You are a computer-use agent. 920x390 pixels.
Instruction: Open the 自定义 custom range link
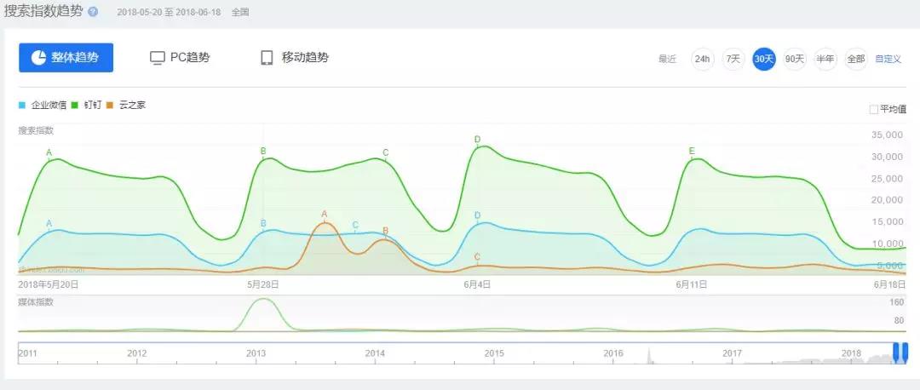coord(888,59)
